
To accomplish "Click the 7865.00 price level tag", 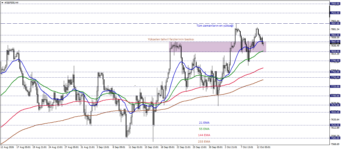I will pos(335,35).
